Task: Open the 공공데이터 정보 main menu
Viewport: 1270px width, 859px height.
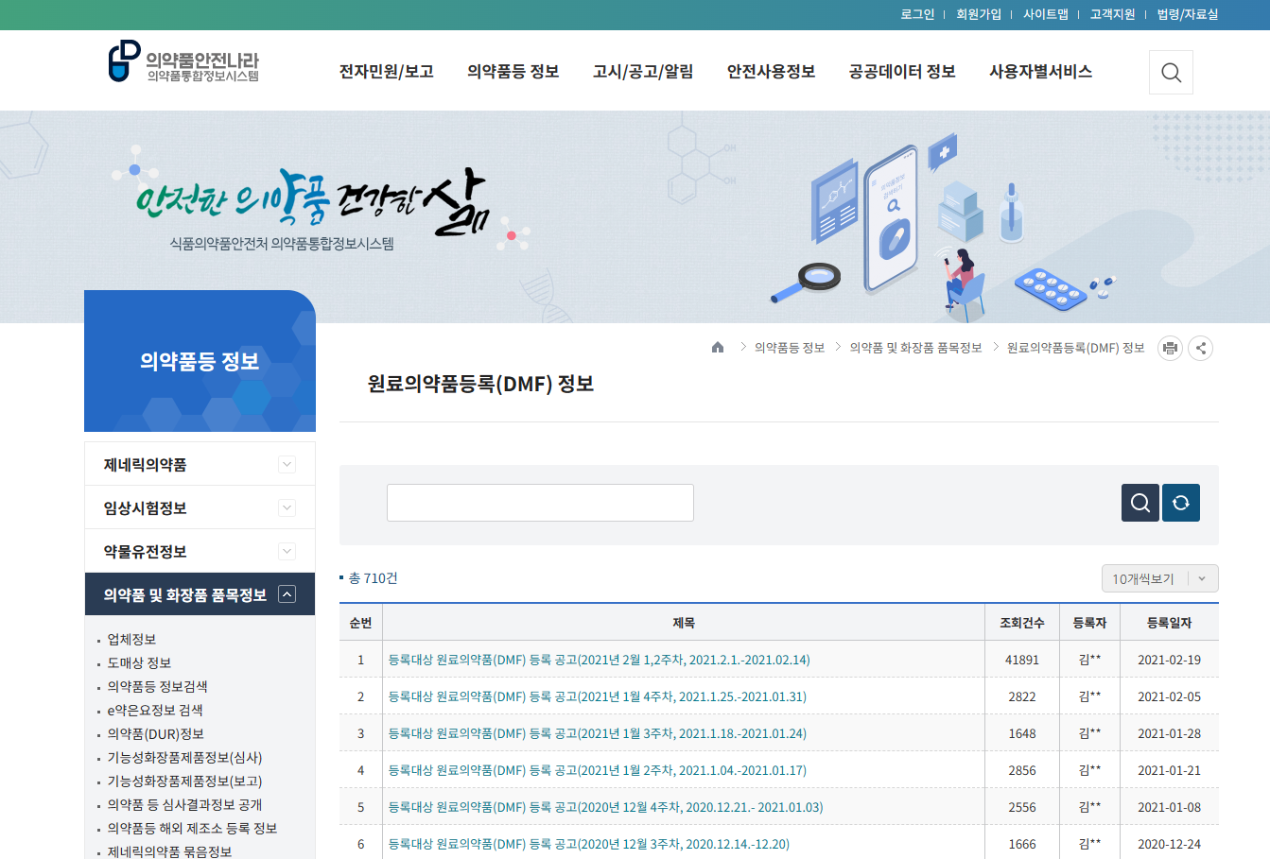Action: (902, 72)
